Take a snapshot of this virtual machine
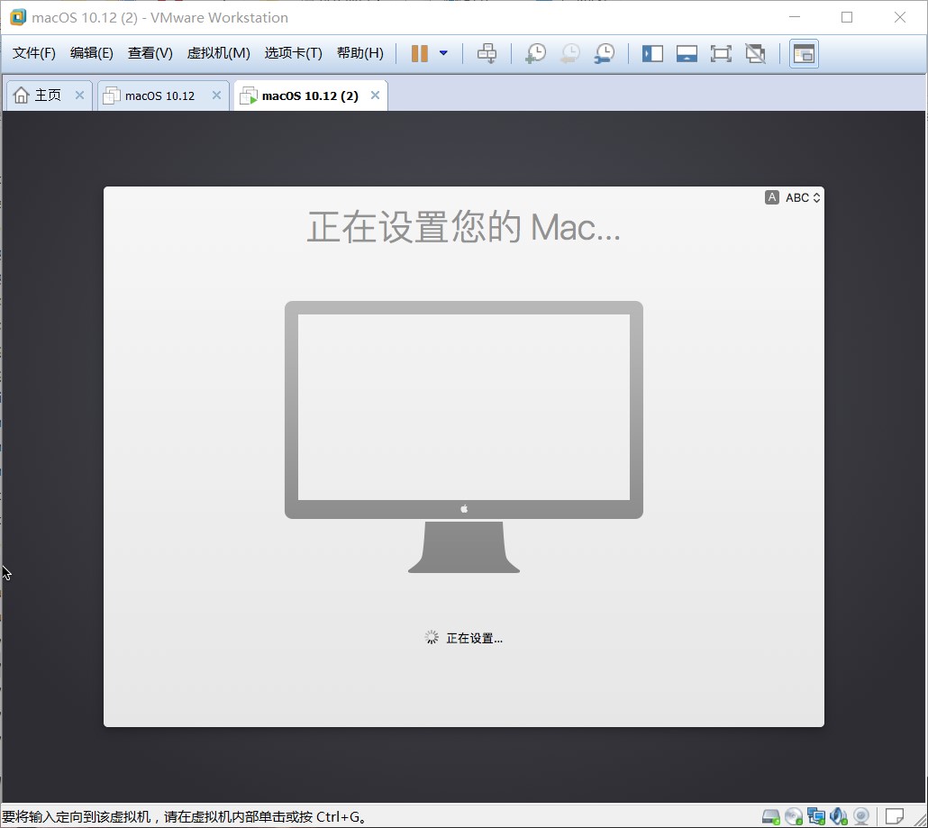 [535, 53]
